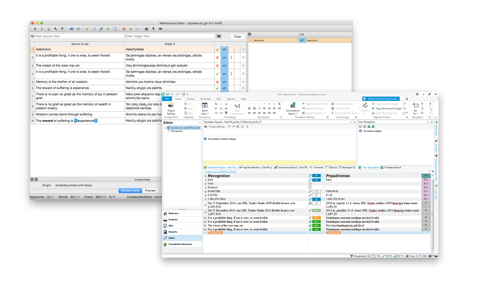Toggle confirmed status of Memsource segment 1 Aeschylus
The image size is (480, 288).
coord(218,50)
